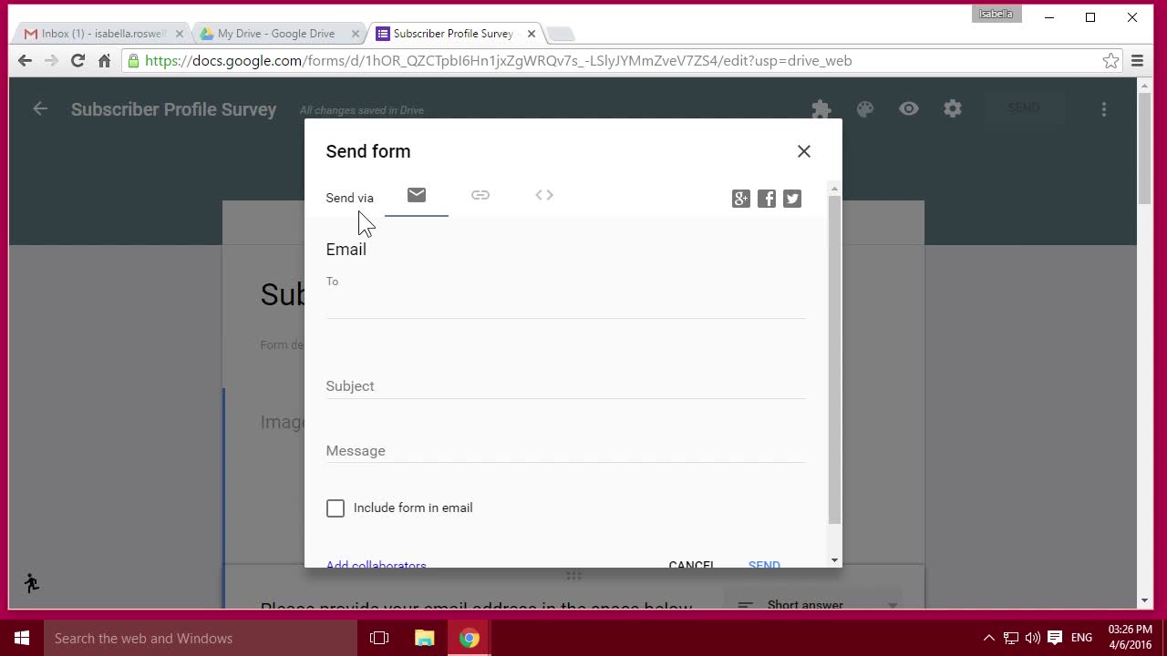Click the To recipients field
This screenshot has width=1167, height=656.
[x=565, y=303]
